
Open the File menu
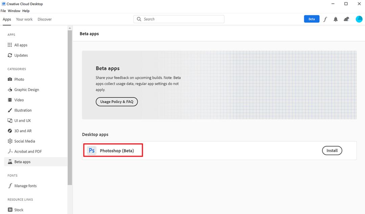(x=3, y=11)
